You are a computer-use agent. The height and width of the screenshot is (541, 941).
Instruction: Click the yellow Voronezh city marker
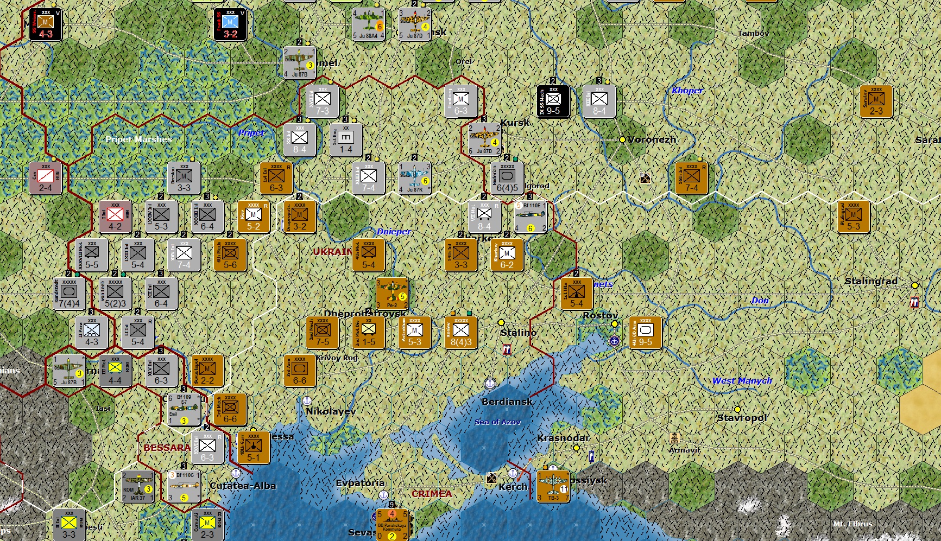click(x=623, y=139)
